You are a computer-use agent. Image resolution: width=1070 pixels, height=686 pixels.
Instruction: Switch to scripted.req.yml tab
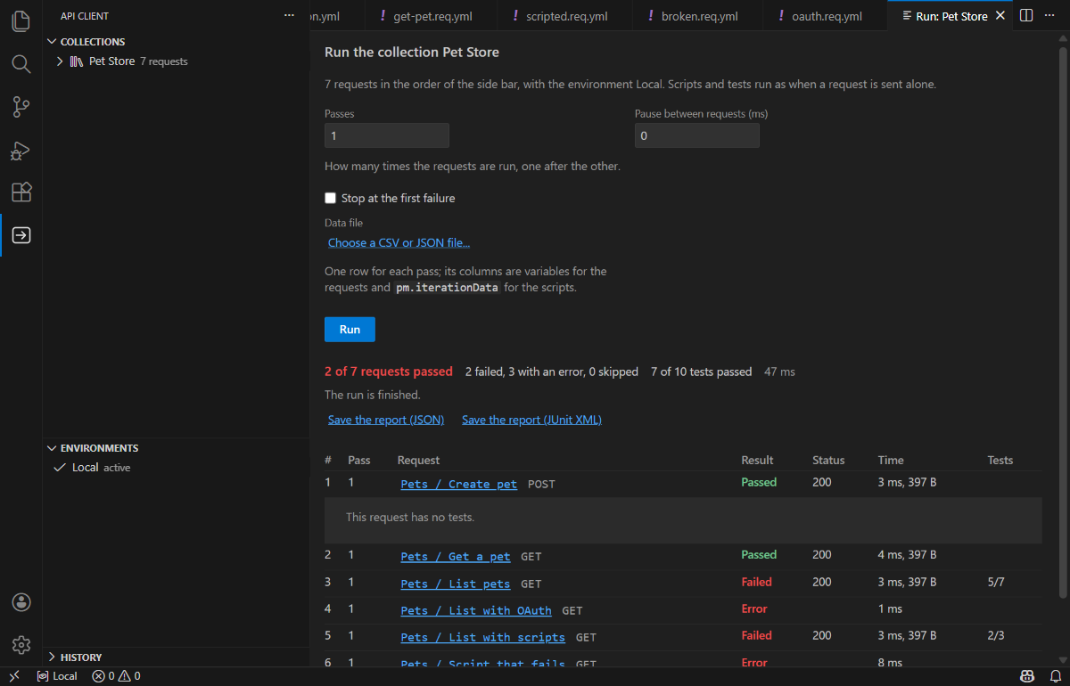click(564, 16)
